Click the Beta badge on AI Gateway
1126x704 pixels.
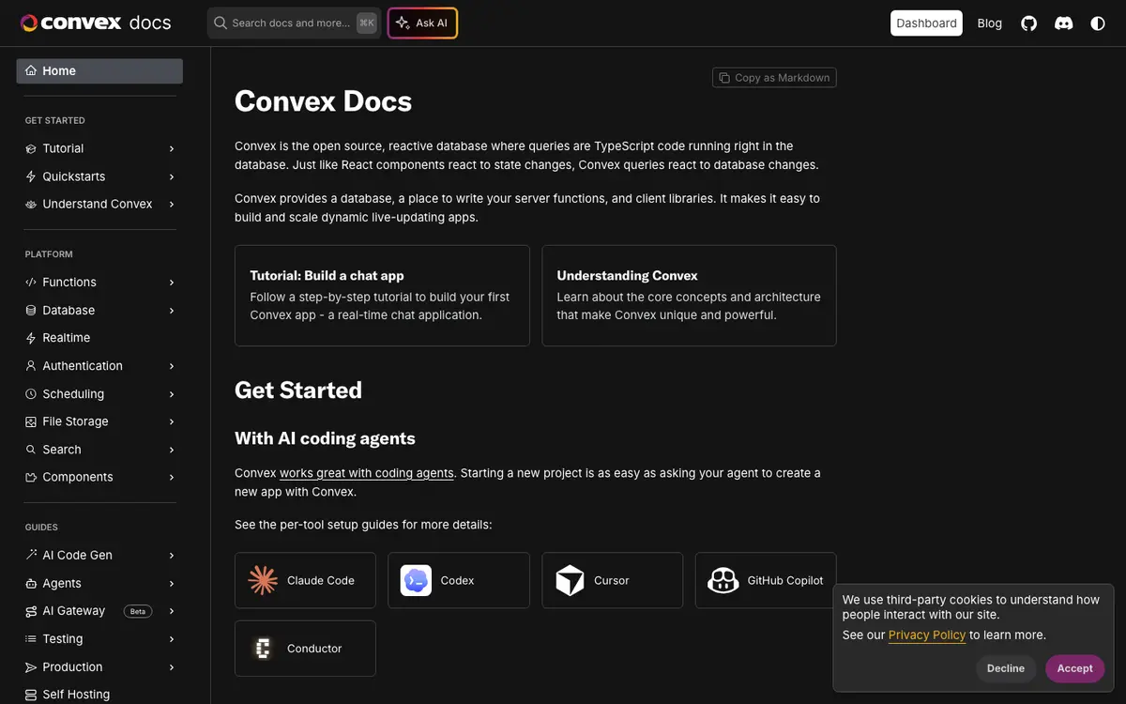click(138, 611)
